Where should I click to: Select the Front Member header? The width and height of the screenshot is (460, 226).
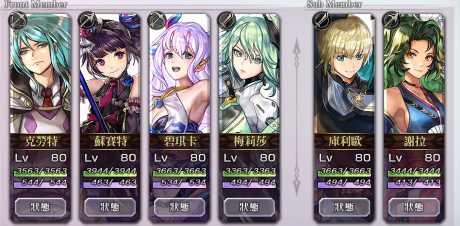(x=36, y=4)
